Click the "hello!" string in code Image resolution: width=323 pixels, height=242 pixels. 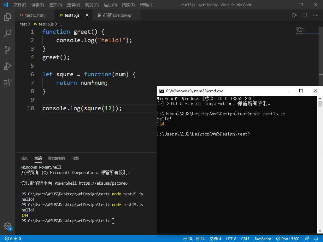click(112, 40)
